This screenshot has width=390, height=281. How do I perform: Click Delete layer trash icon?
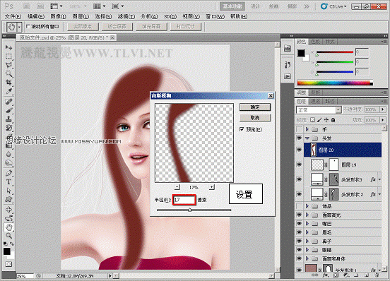click(377, 275)
